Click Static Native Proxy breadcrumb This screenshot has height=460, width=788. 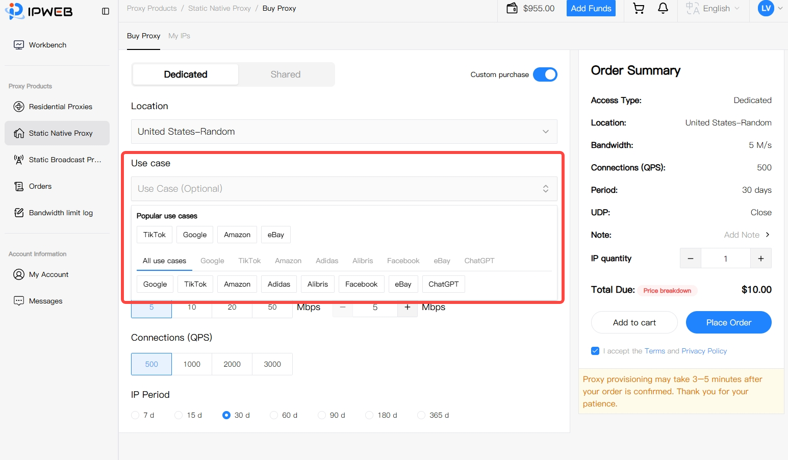pos(219,8)
